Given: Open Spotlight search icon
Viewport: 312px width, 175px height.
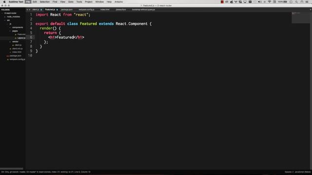Looking at the screenshot, I should point(296,2).
